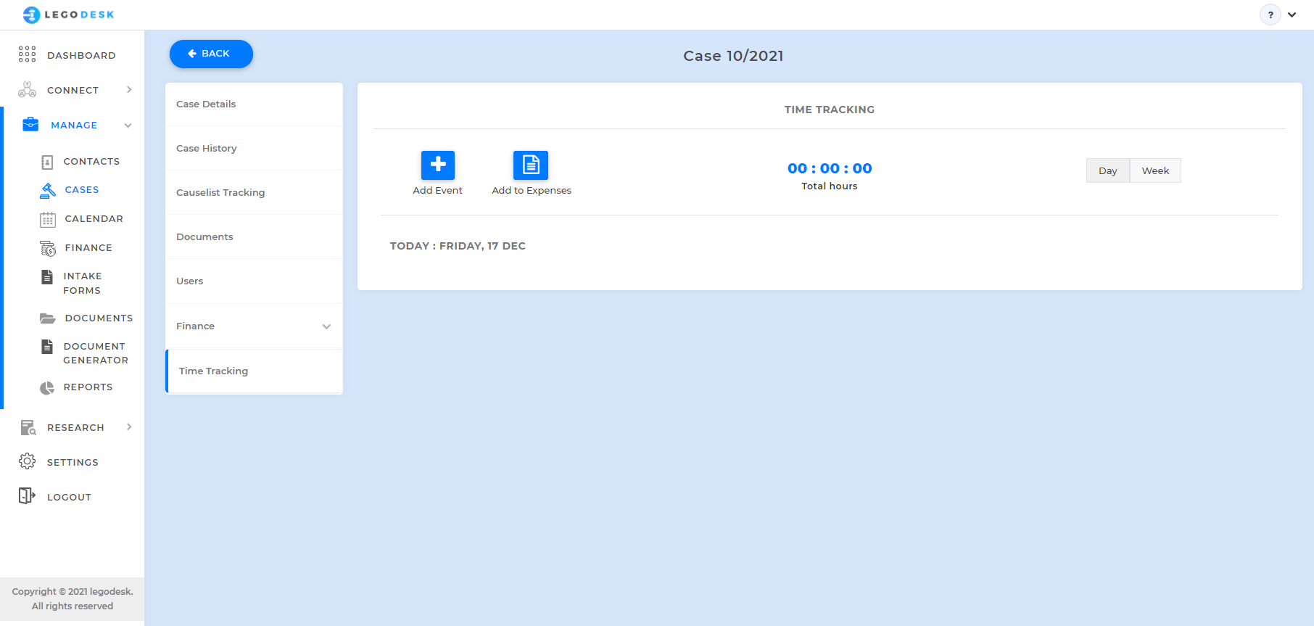Go to Reports page
The width and height of the screenshot is (1314, 626).
point(88,387)
